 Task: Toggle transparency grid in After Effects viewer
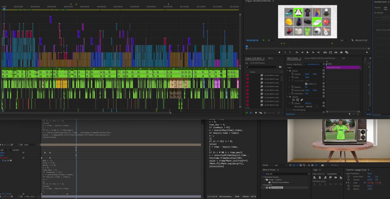(294, 165)
